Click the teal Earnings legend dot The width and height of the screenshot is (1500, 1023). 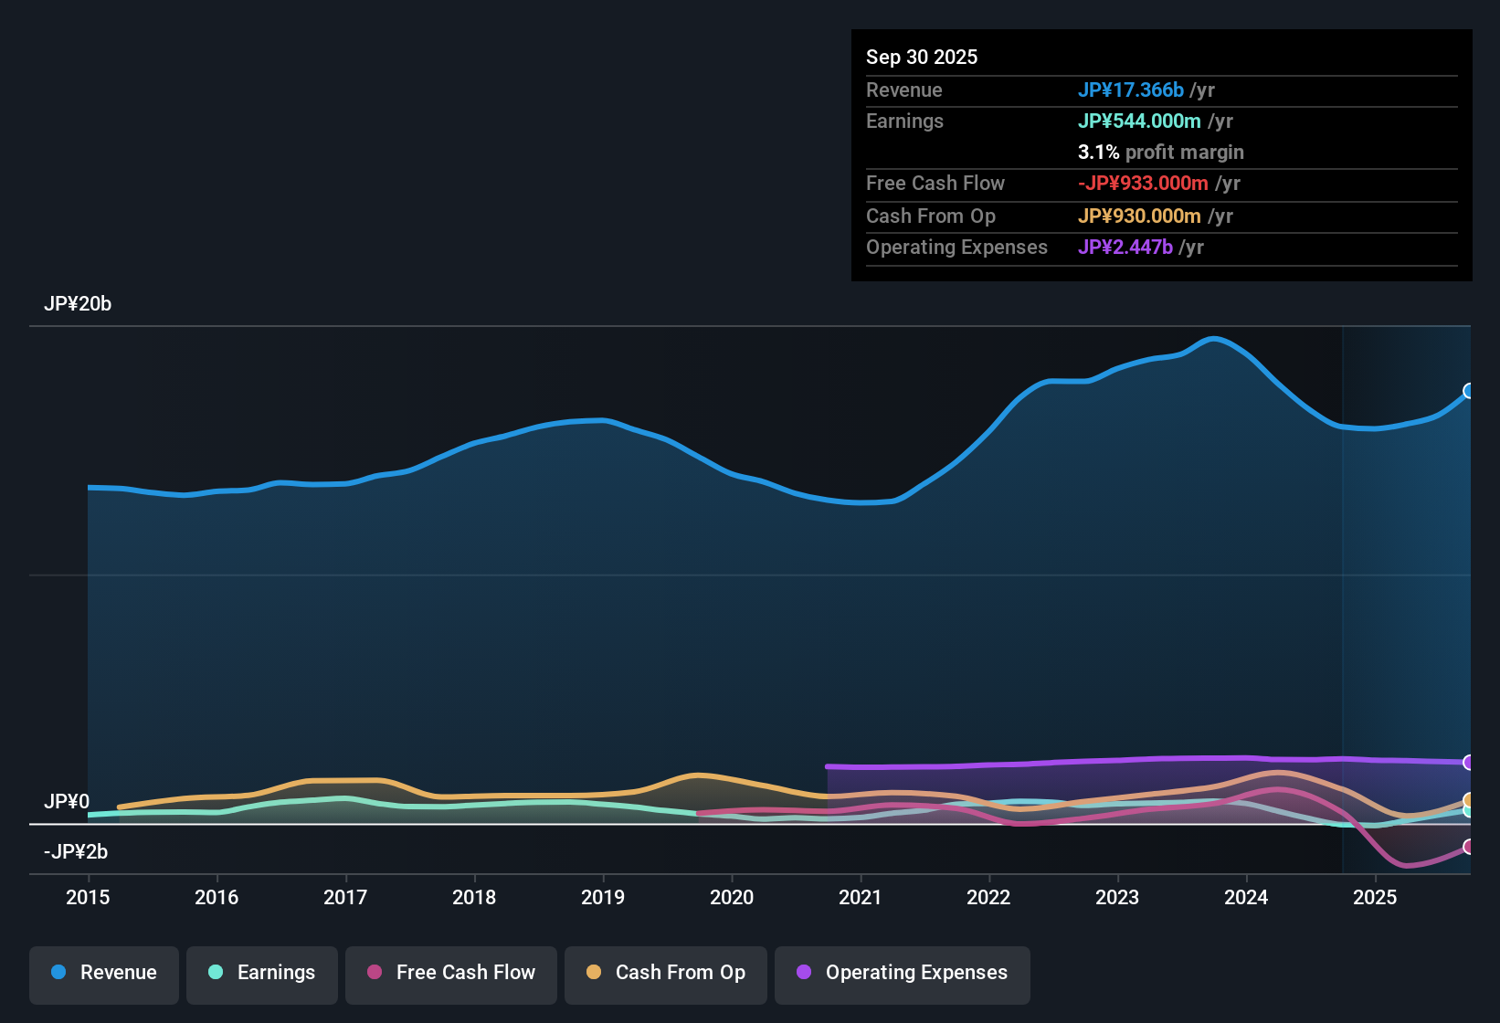point(216,973)
